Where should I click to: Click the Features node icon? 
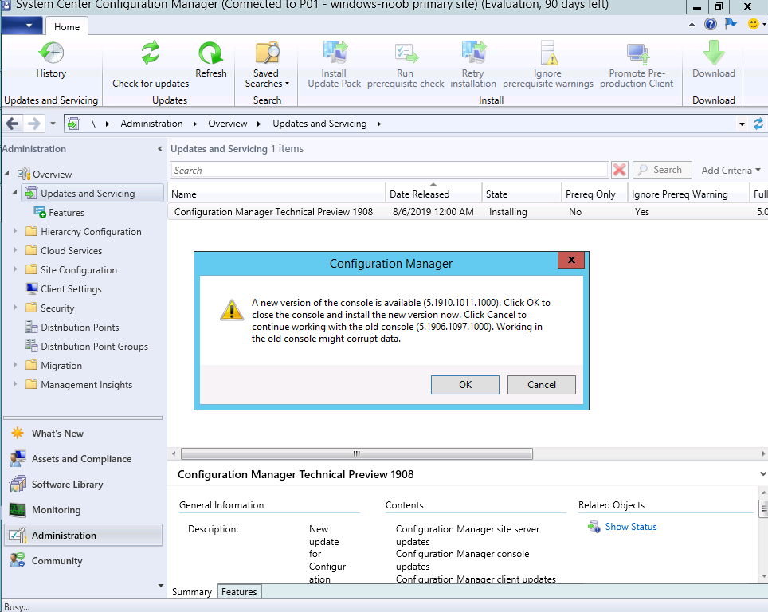[40, 213]
